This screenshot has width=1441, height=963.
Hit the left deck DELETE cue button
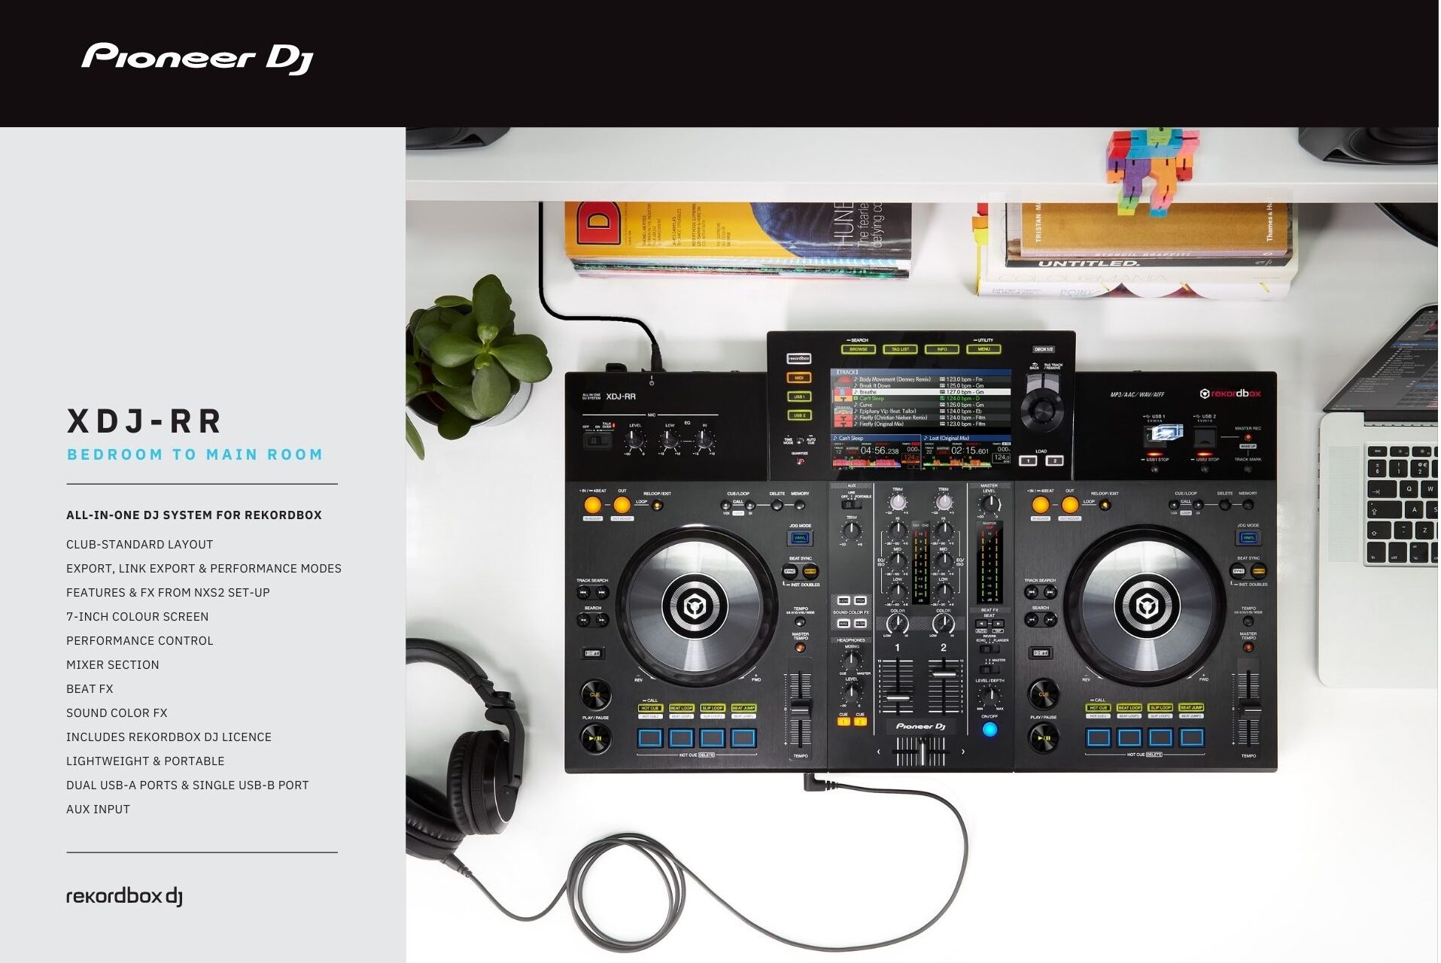(x=777, y=505)
